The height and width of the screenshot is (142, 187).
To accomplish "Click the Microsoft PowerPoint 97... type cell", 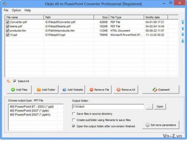I will click(126, 35).
